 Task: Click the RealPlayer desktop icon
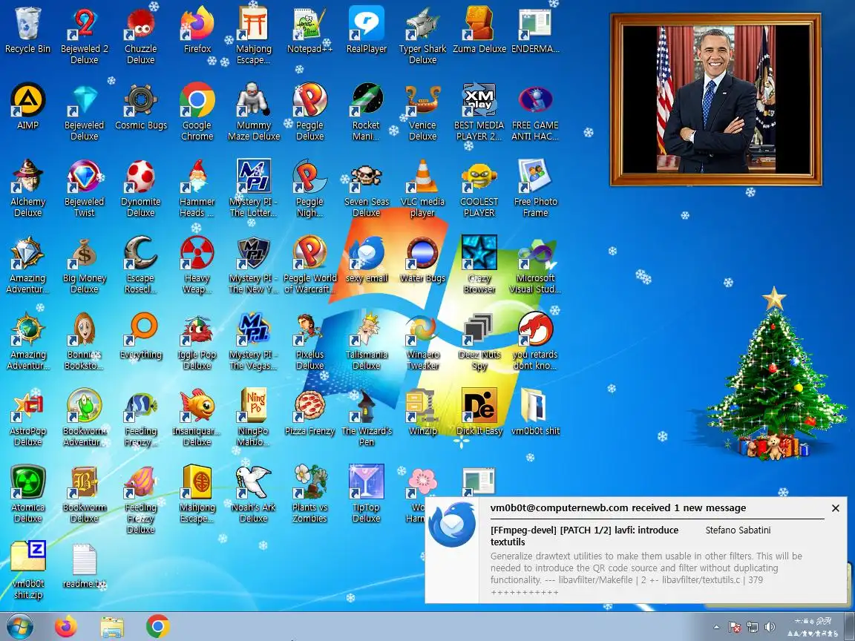(367, 30)
